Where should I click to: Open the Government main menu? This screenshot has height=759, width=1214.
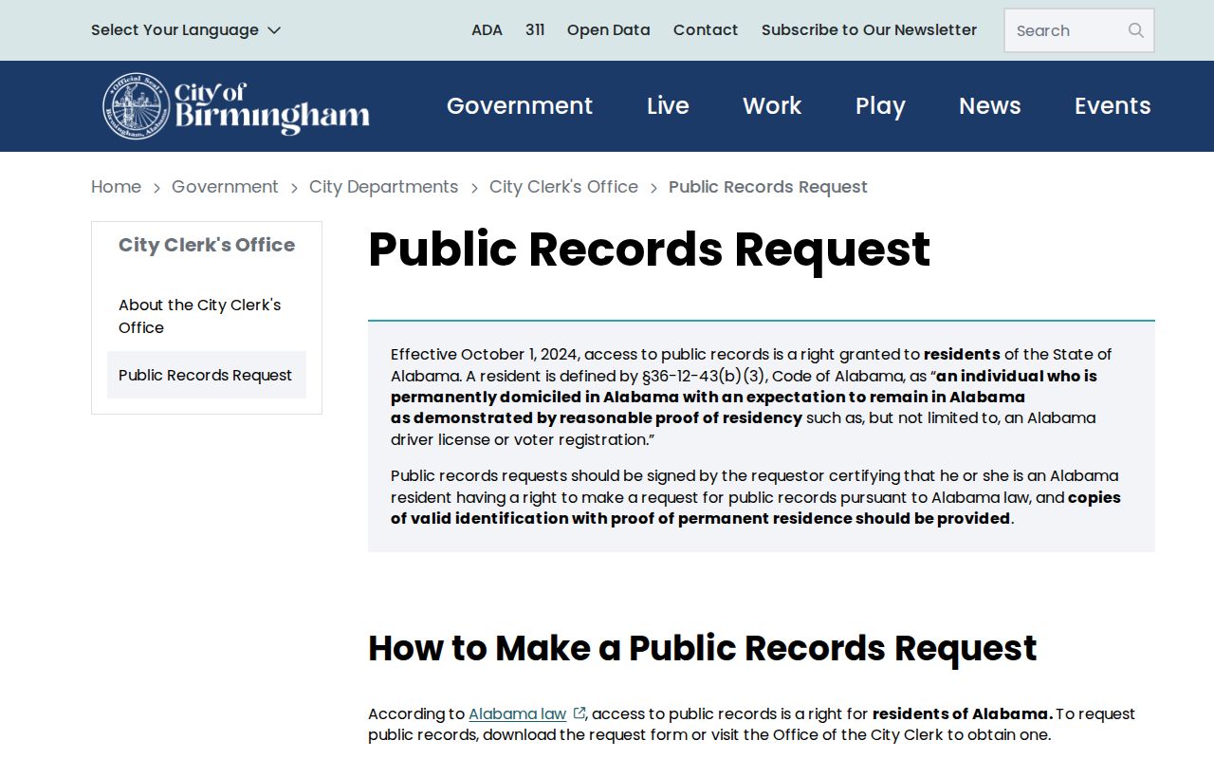(520, 106)
